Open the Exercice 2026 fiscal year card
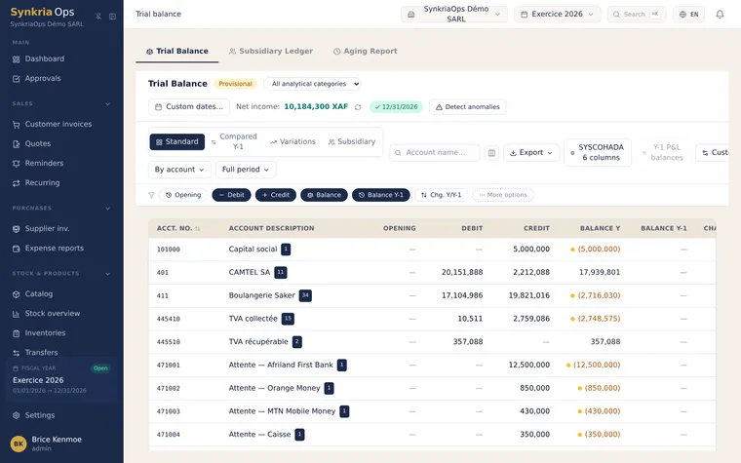This screenshot has width=741, height=463. (x=61, y=380)
